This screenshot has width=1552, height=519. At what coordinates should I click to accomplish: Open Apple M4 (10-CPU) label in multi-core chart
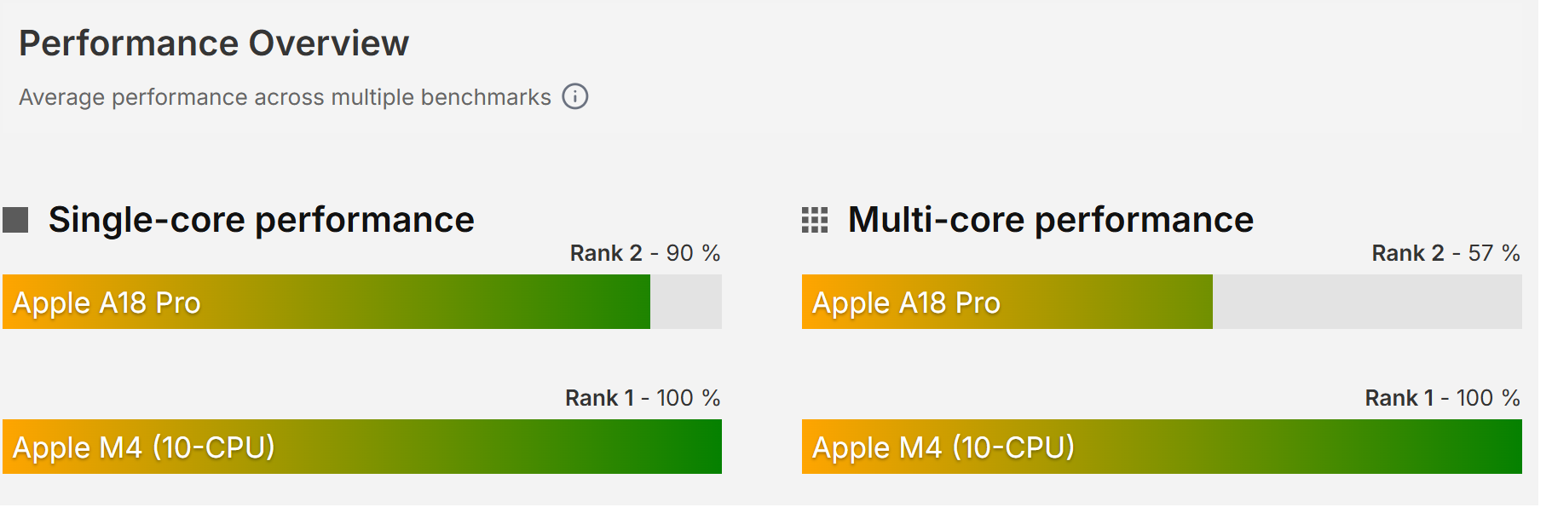(x=943, y=447)
